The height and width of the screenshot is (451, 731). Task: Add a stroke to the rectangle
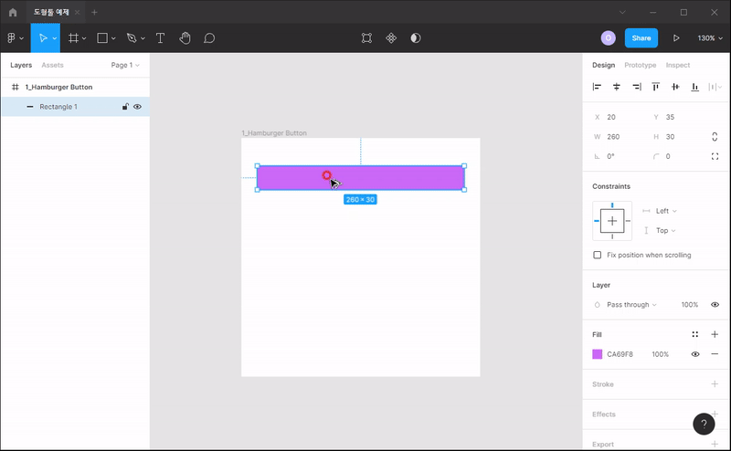715,384
